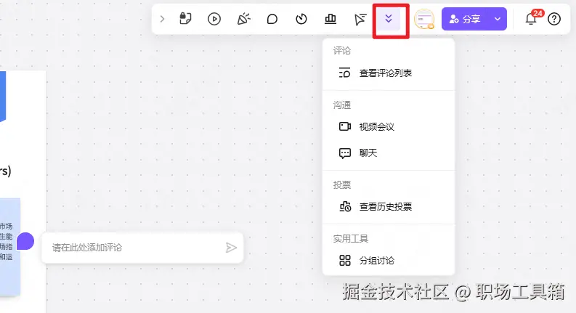
Task: Start 视频会议 from the menu
Action: tap(389, 127)
